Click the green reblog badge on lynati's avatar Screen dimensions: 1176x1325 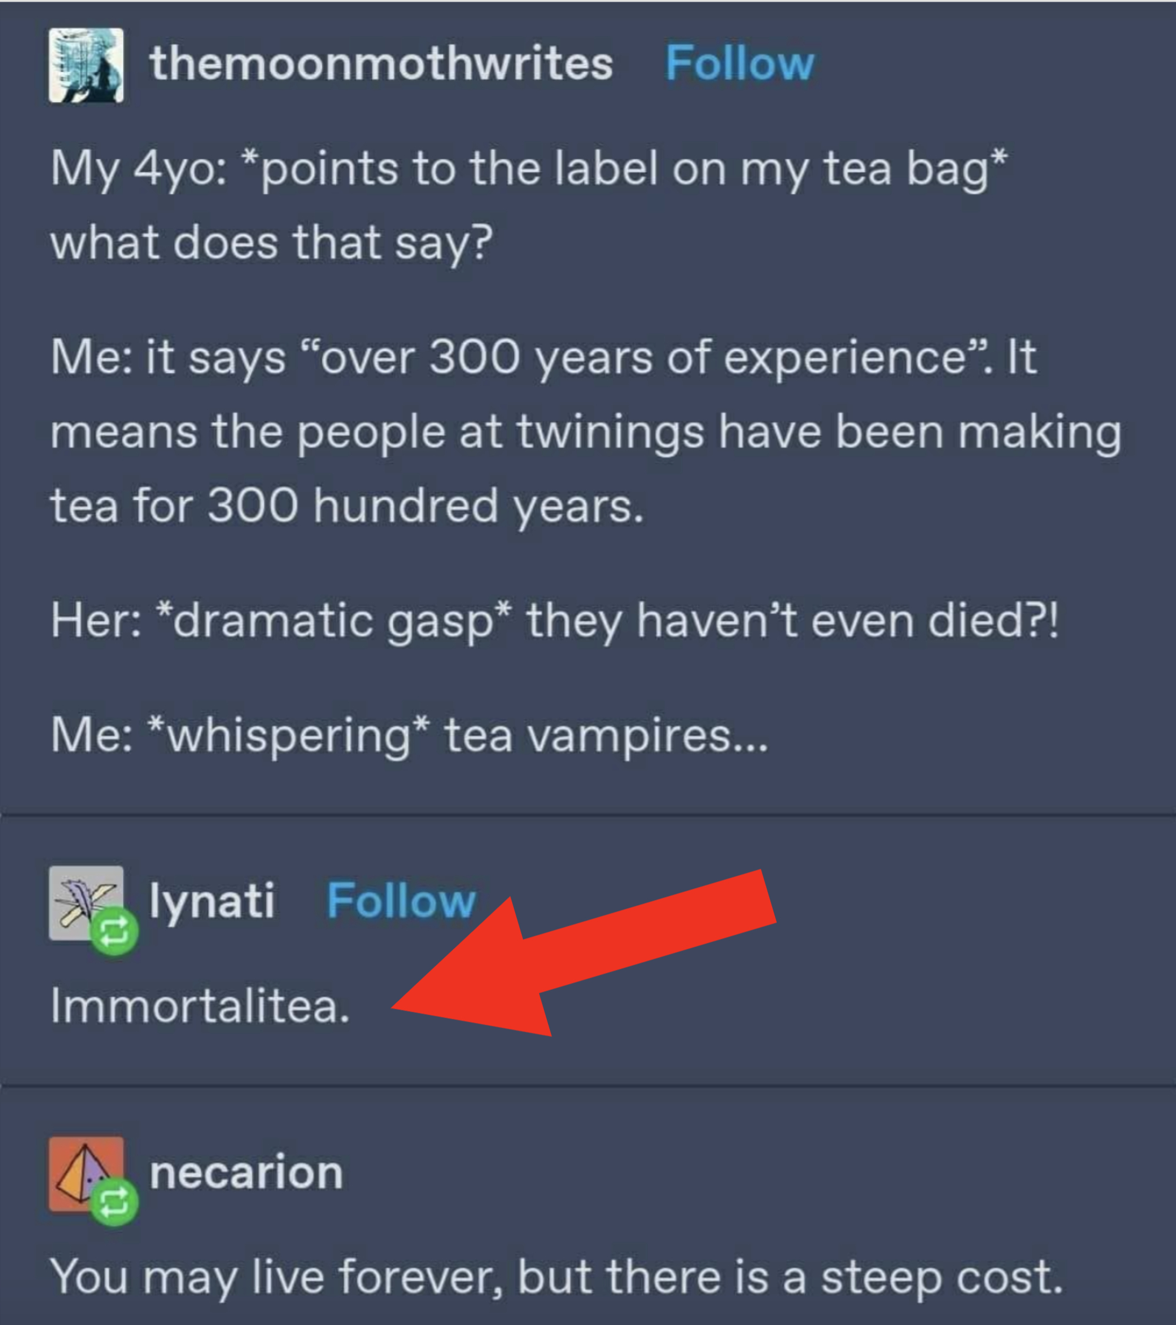(114, 932)
